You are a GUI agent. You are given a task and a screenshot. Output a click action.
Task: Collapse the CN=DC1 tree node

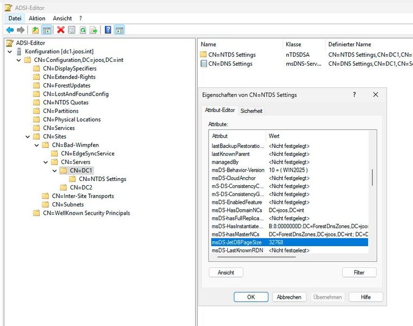pyautogui.click(x=54, y=171)
